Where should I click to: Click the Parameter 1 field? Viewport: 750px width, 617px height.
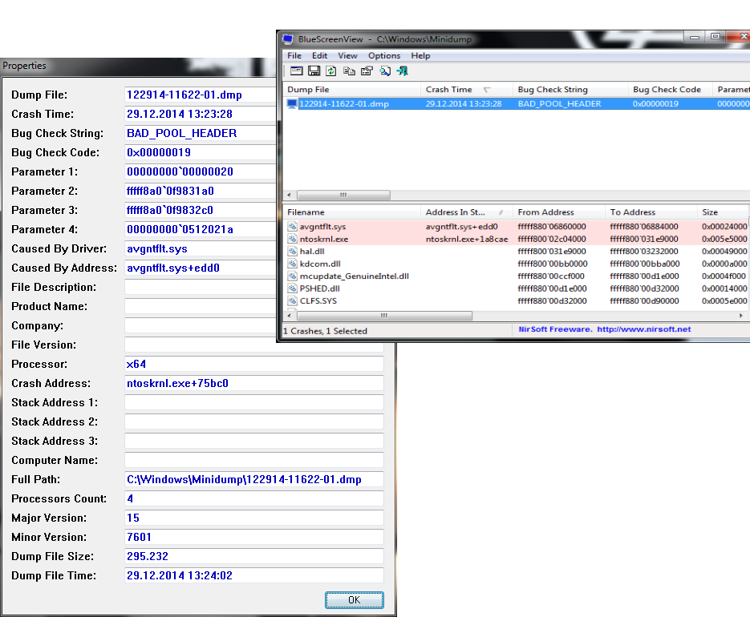tap(201, 171)
